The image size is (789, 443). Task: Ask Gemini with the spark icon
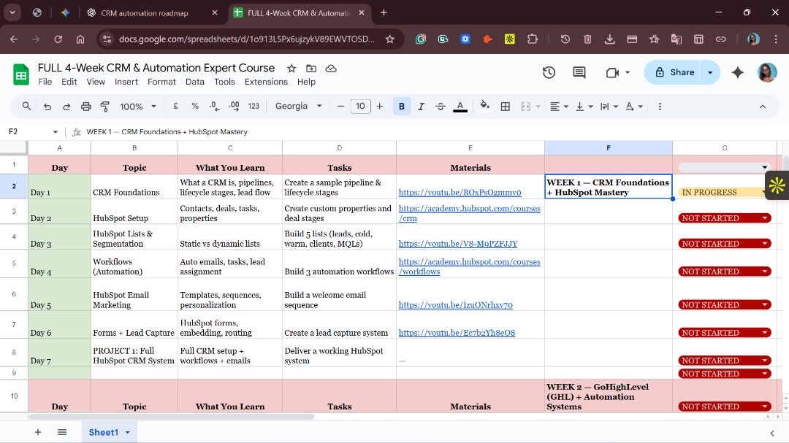click(737, 72)
